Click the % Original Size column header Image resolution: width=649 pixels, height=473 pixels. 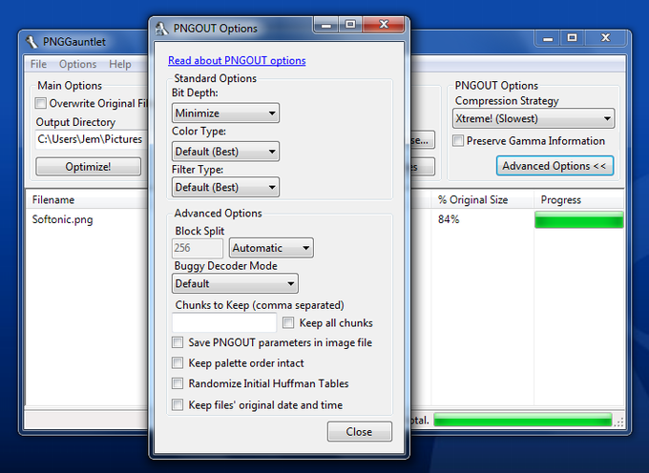click(483, 199)
